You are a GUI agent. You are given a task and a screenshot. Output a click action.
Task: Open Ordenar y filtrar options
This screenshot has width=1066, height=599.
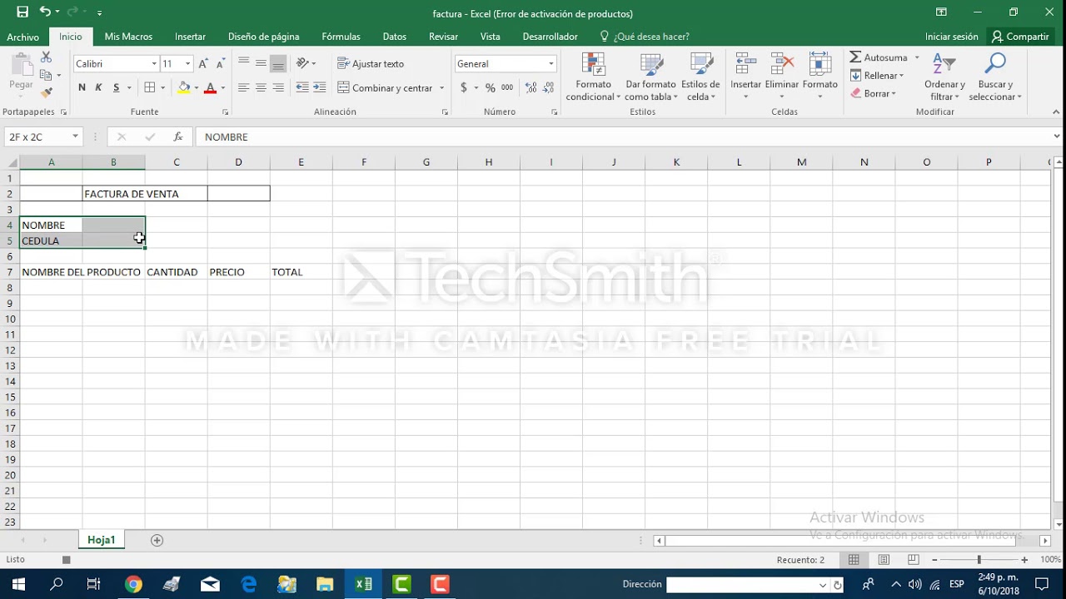click(944, 77)
